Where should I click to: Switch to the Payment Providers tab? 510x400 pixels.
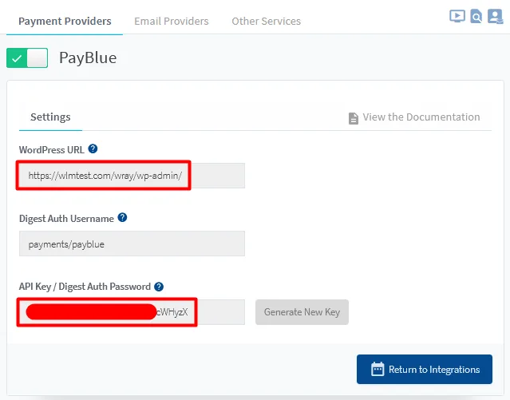[x=65, y=21]
